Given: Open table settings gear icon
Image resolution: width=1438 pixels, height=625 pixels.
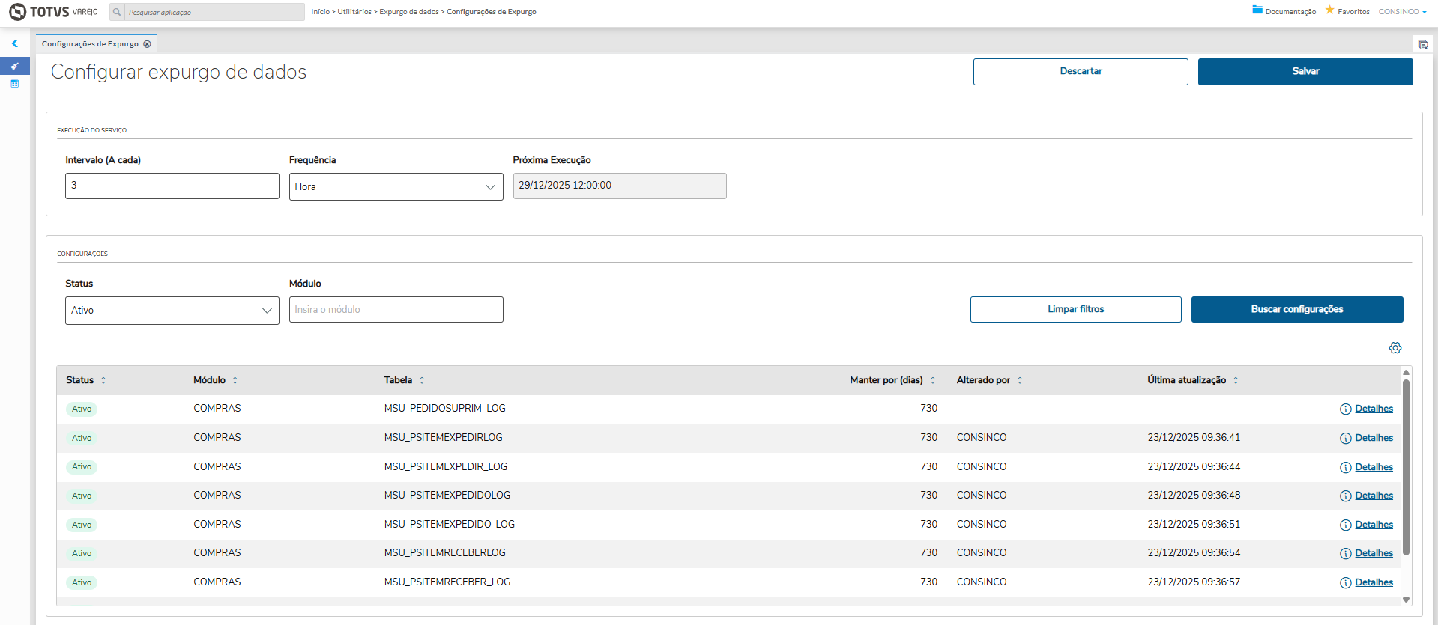Looking at the screenshot, I should 1395,348.
